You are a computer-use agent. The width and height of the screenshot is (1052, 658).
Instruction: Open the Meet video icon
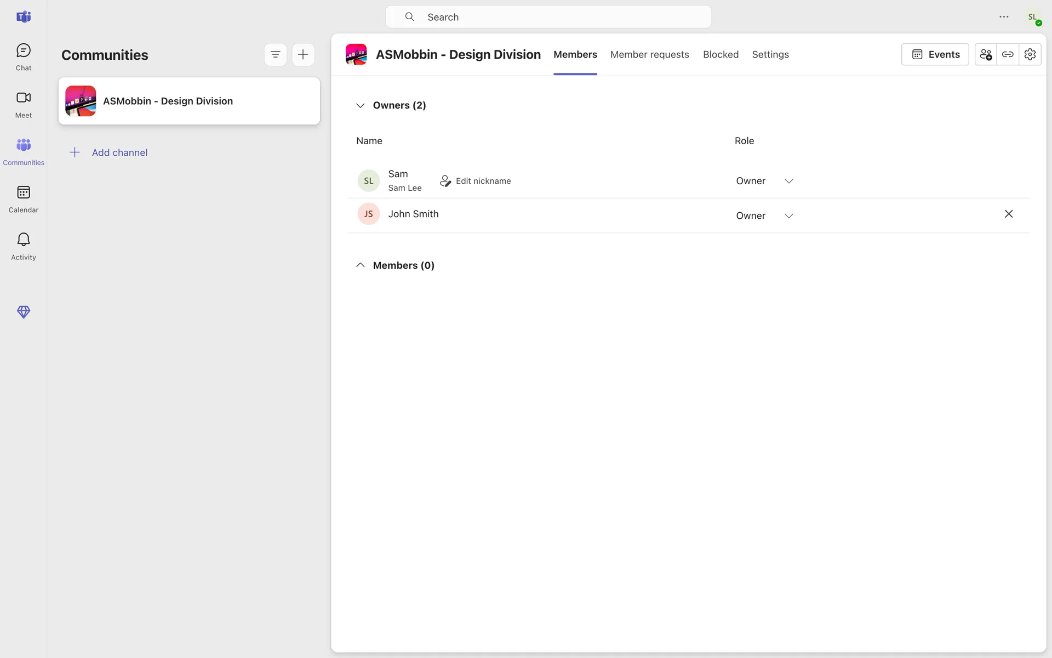[x=23, y=104]
